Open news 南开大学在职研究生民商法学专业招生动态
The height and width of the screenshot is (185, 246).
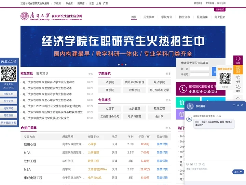point(49,82)
